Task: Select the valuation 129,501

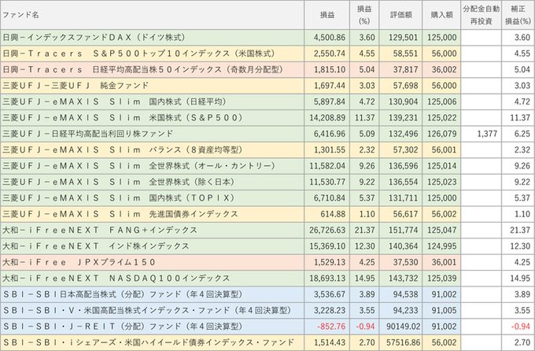Action: [x=404, y=38]
